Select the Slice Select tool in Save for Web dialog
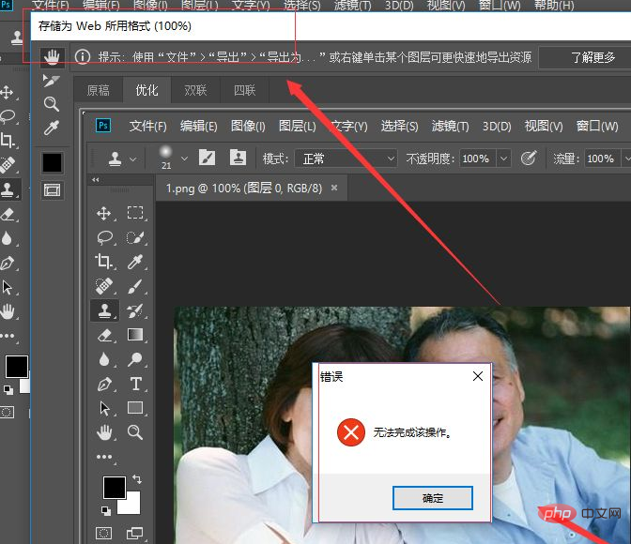The height and width of the screenshot is (544, 631). click(52, 81)
